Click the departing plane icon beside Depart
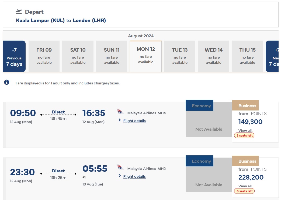 click(x=19, y=12)
